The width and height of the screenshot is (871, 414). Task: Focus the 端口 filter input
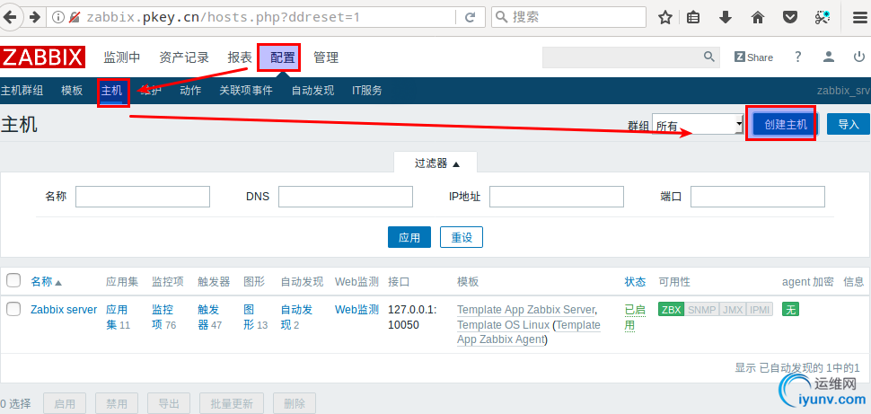[758, 197]
